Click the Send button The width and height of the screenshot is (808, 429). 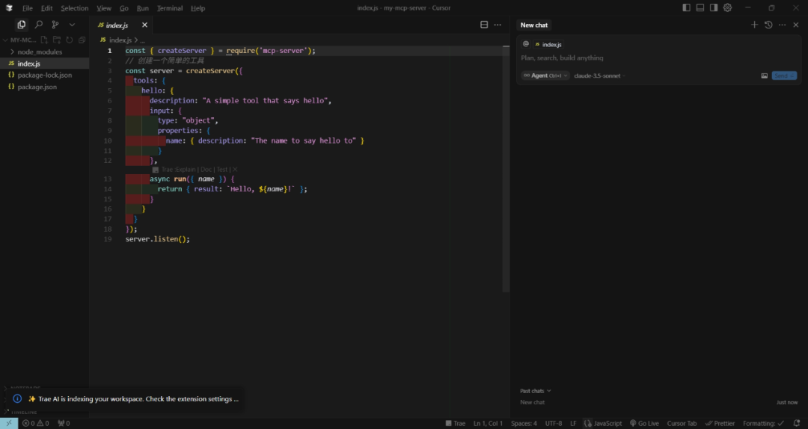tap(784, 75)
